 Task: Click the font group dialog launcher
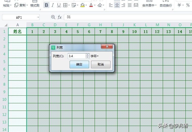[104, 9]
